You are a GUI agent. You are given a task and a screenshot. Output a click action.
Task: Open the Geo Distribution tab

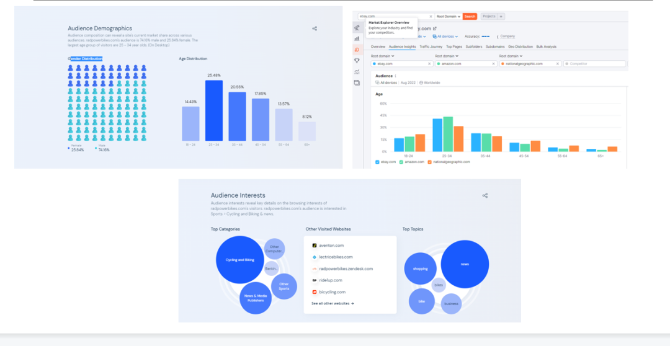point(520,47)
